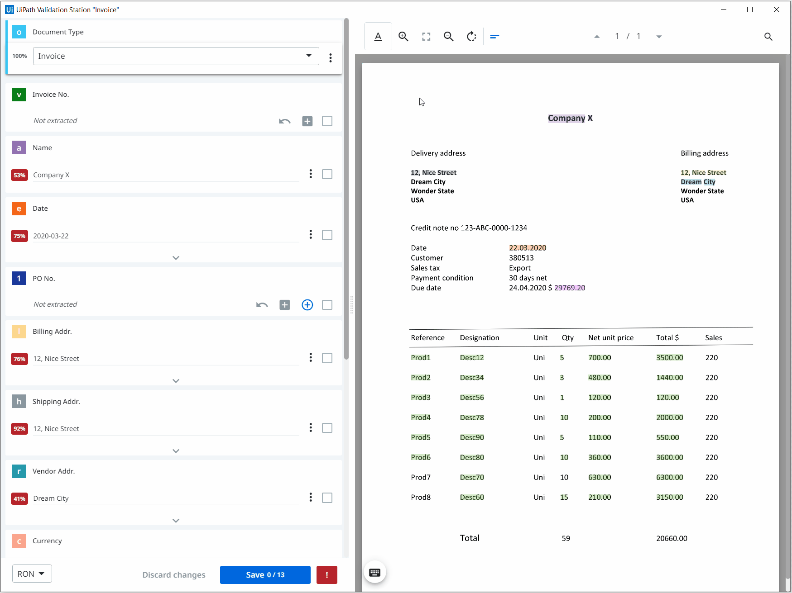This screenshot has height=593, width=792.
Task: Fit the invoice to the page
Action: (x=426, y=36)
